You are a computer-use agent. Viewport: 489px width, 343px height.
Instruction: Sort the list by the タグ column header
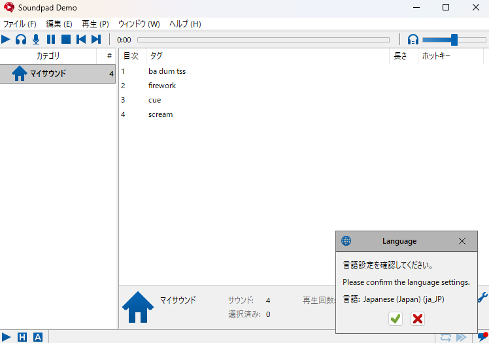[267, 56]
